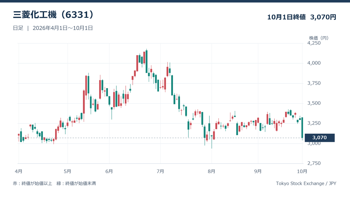Click the 3,070 current price tag
This screenshot has height=197, width=350.
pyautogui.click(x=320, y=138)
